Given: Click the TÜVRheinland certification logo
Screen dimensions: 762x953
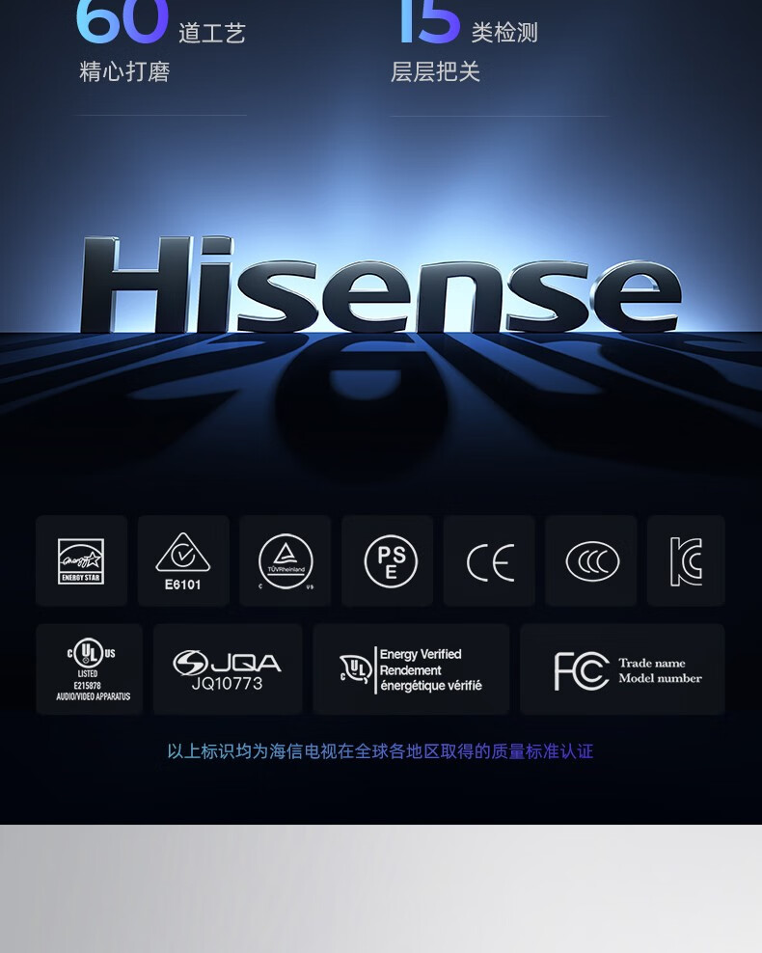Looking at the screenshot, I should click(x=285, y=561).
